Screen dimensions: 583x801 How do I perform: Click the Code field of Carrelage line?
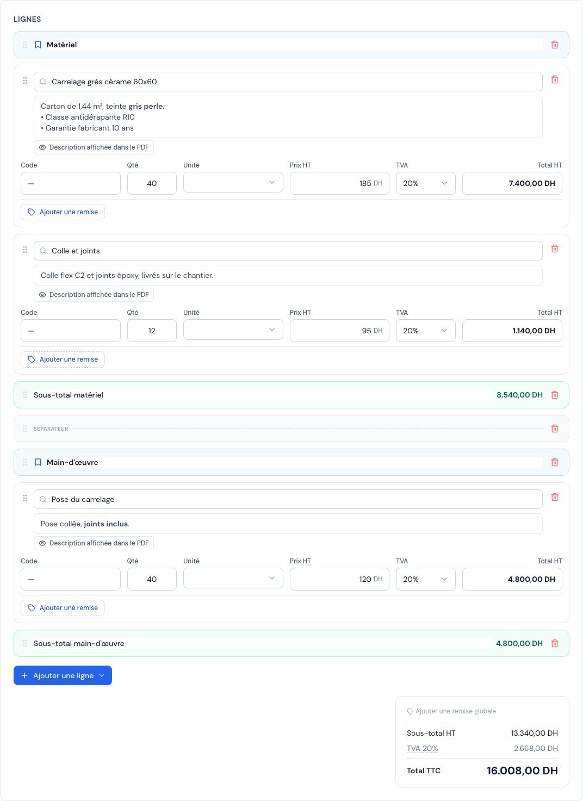(71, 183)
